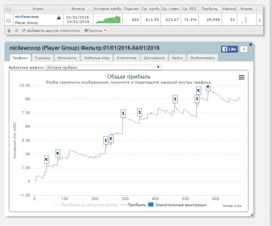The width and height of the screenshot is (272, 226).
Task: Toggle Значительные выигрыши legend item
Action: (177, 205)
